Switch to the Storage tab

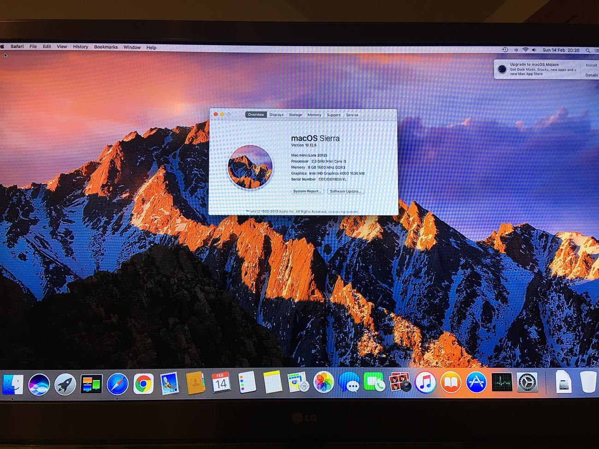tap(295, 115)
